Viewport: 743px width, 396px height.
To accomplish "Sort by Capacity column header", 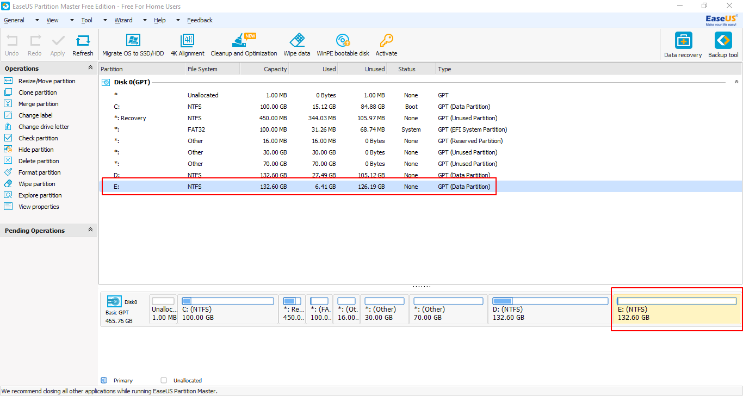I will click(264, 69).
